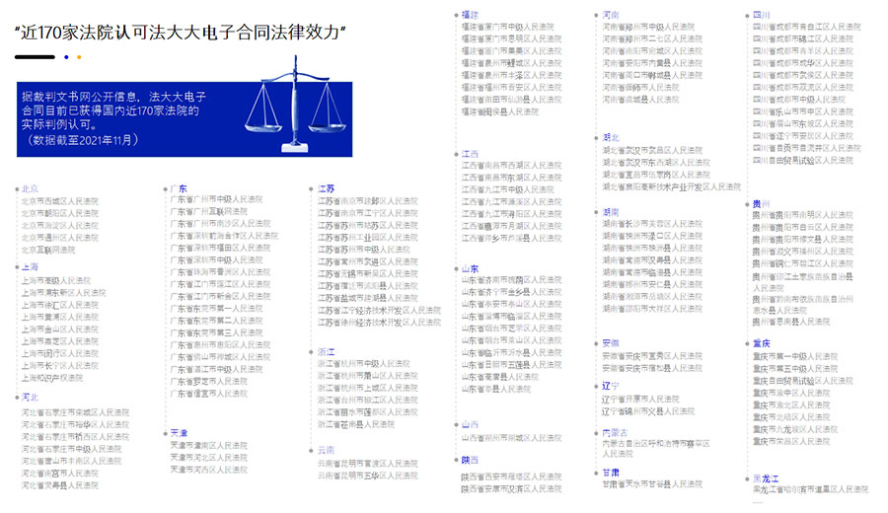Click "北京市朝阳区人民法院"
The height and width of the screenshot is (513, 888).
[x=60, y=213]
